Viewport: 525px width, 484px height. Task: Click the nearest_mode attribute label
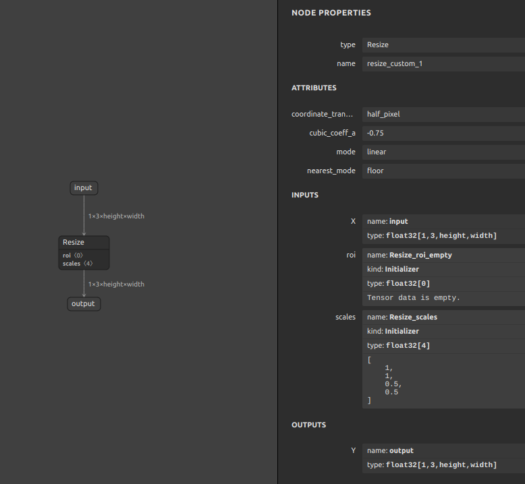coord(331,171)
